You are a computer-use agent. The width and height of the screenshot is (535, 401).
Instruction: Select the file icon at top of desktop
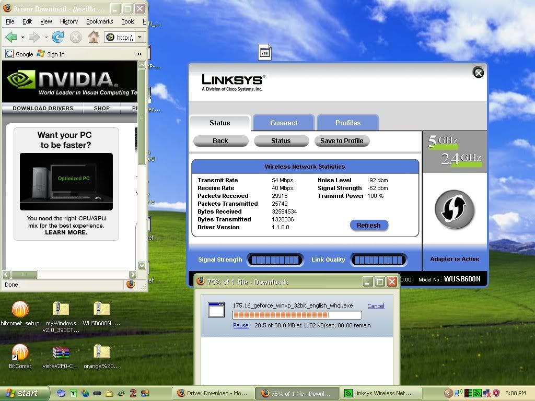(x=265, y=52)
